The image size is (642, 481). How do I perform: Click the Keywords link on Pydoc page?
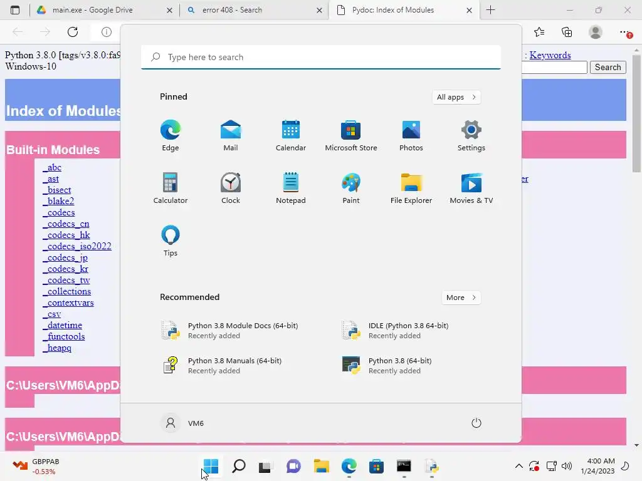tap(550, 55)
